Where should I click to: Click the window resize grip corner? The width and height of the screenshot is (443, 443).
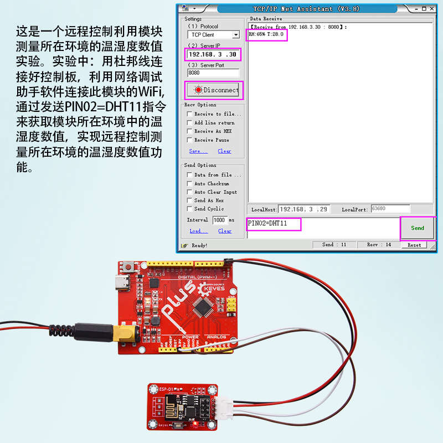(x=432, y=247)
